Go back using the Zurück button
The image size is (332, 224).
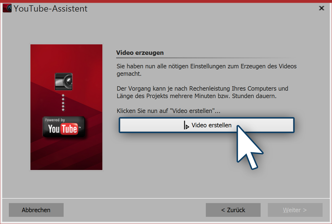(233, 210)
